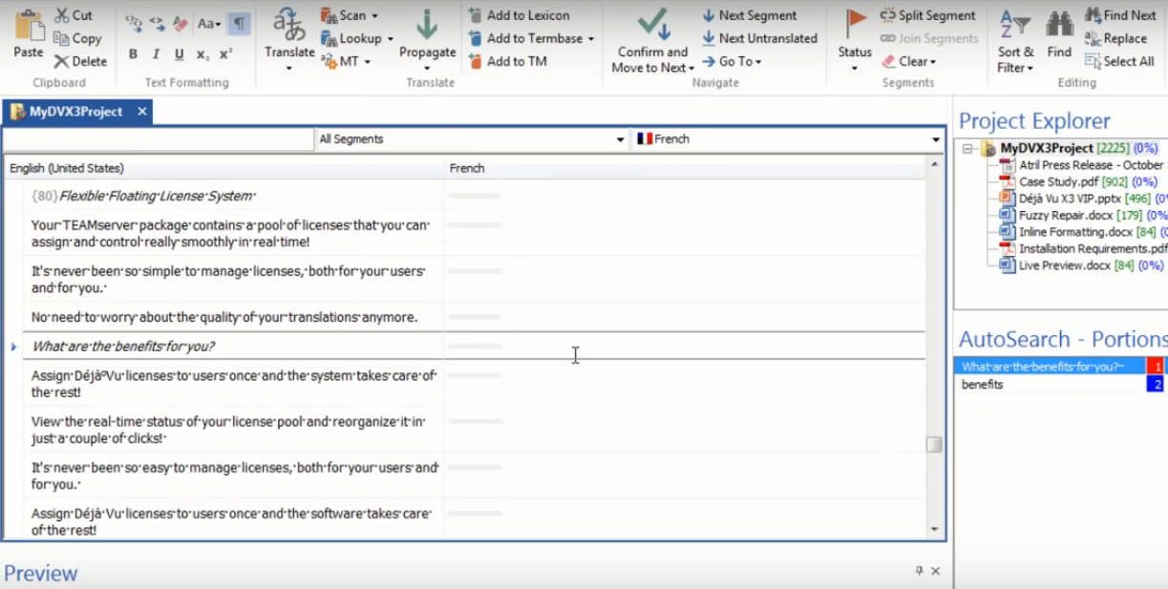Screen dimensions: 1168x589
Task: Click the large Translate icon
Action: point(289,23)
